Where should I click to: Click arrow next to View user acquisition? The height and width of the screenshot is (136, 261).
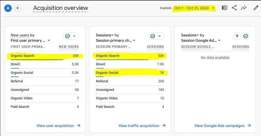pyautogui.click(x=79, y=125)
